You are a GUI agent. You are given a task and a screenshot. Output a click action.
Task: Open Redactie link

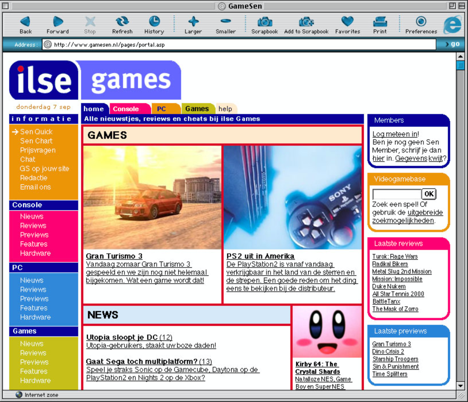click(x=34, y=178)
